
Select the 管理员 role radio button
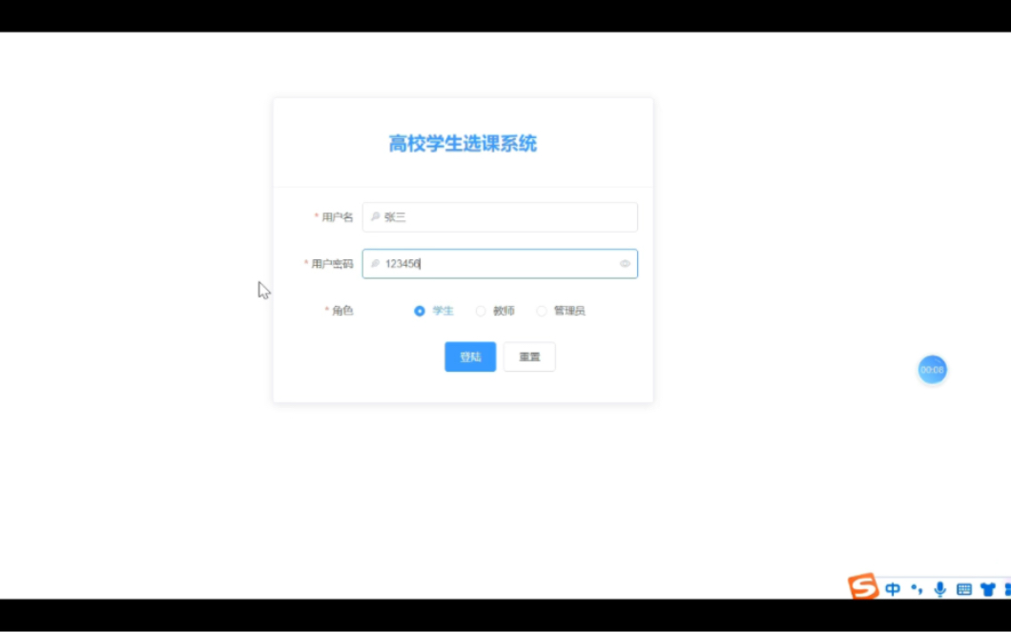[542, 310]
